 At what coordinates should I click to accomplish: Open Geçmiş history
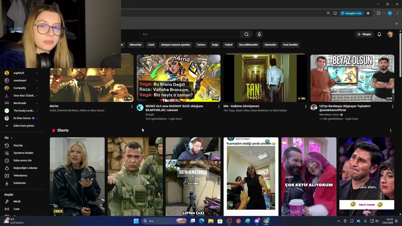coord(21,145)
